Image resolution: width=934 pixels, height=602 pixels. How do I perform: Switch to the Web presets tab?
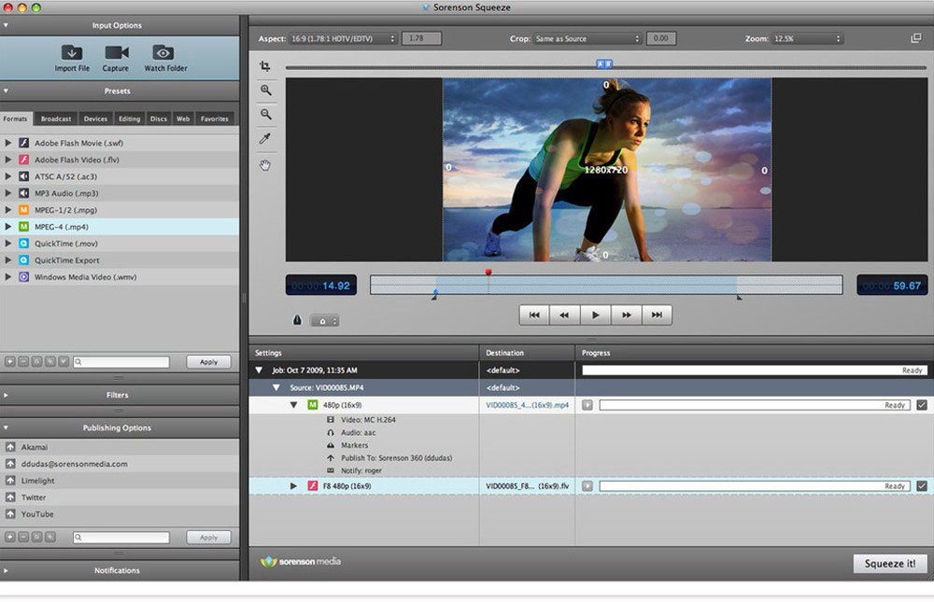[x=183, y=119]
